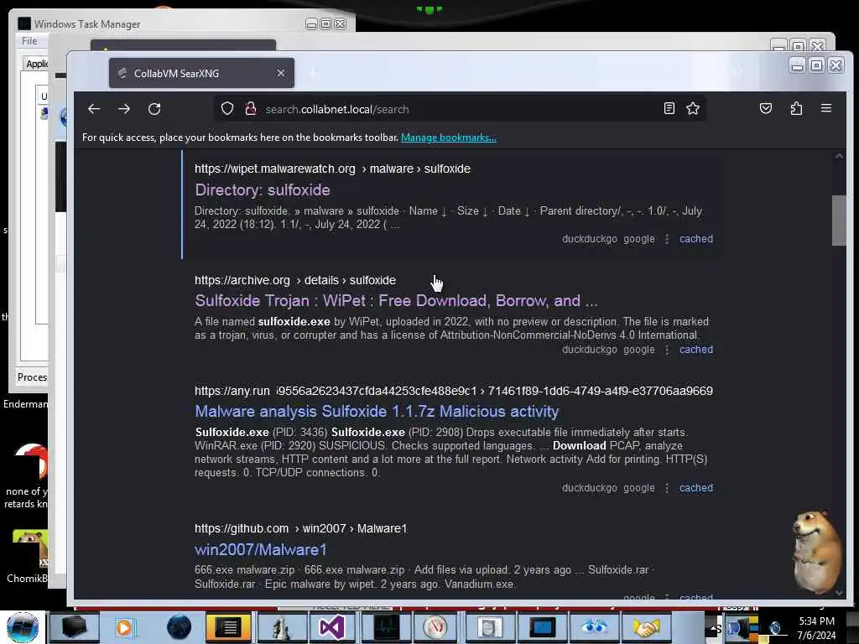This screenshot has height=644, width=859.
Task: Click the hamster mascot in the corner
Action: point(816,552)
